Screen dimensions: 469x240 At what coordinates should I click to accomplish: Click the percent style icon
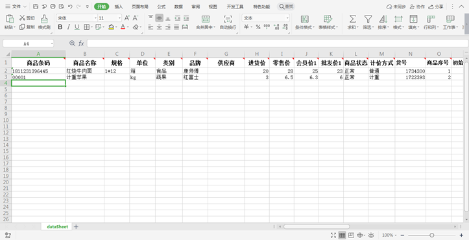click(x=258, y=27)
